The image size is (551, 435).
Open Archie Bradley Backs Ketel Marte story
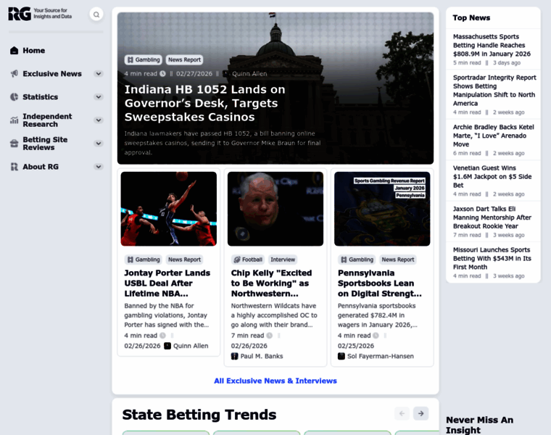pyautogui.click(x=494, y=136)
